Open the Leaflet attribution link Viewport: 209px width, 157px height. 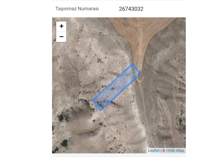pos(154,151)
